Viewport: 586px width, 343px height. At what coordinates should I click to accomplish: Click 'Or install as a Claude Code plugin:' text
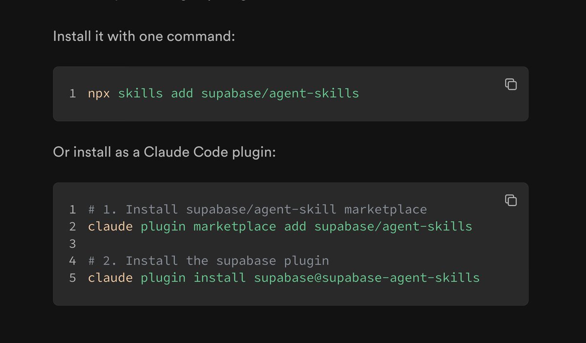(x=165, y=152)
